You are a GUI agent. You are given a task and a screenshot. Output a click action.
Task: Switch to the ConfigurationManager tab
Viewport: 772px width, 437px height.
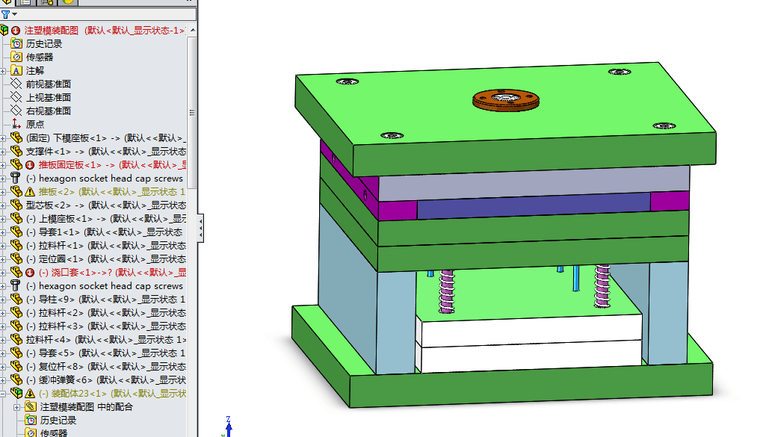[x=48, y=2]
